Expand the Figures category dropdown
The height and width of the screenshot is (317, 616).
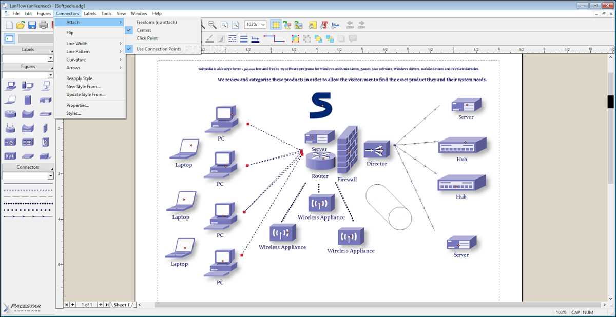pos(51,75)
